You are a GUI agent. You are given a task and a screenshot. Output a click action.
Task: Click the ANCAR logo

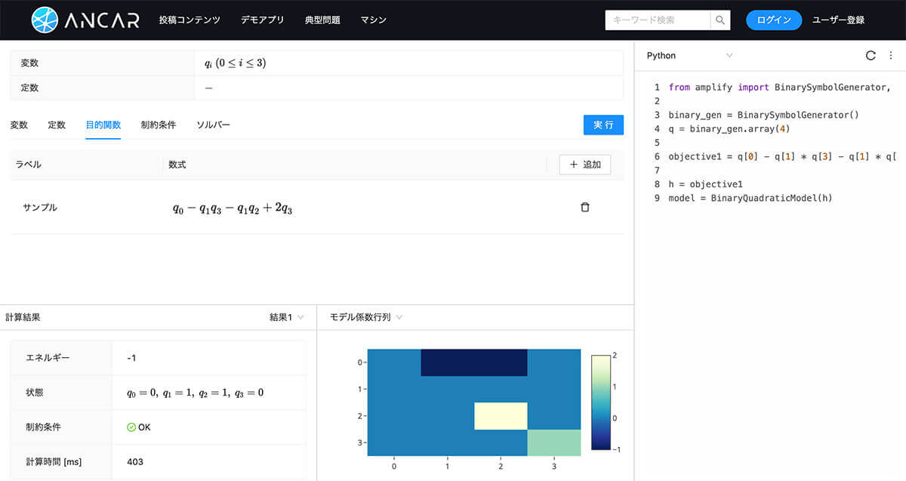click(x=85, y=20)
